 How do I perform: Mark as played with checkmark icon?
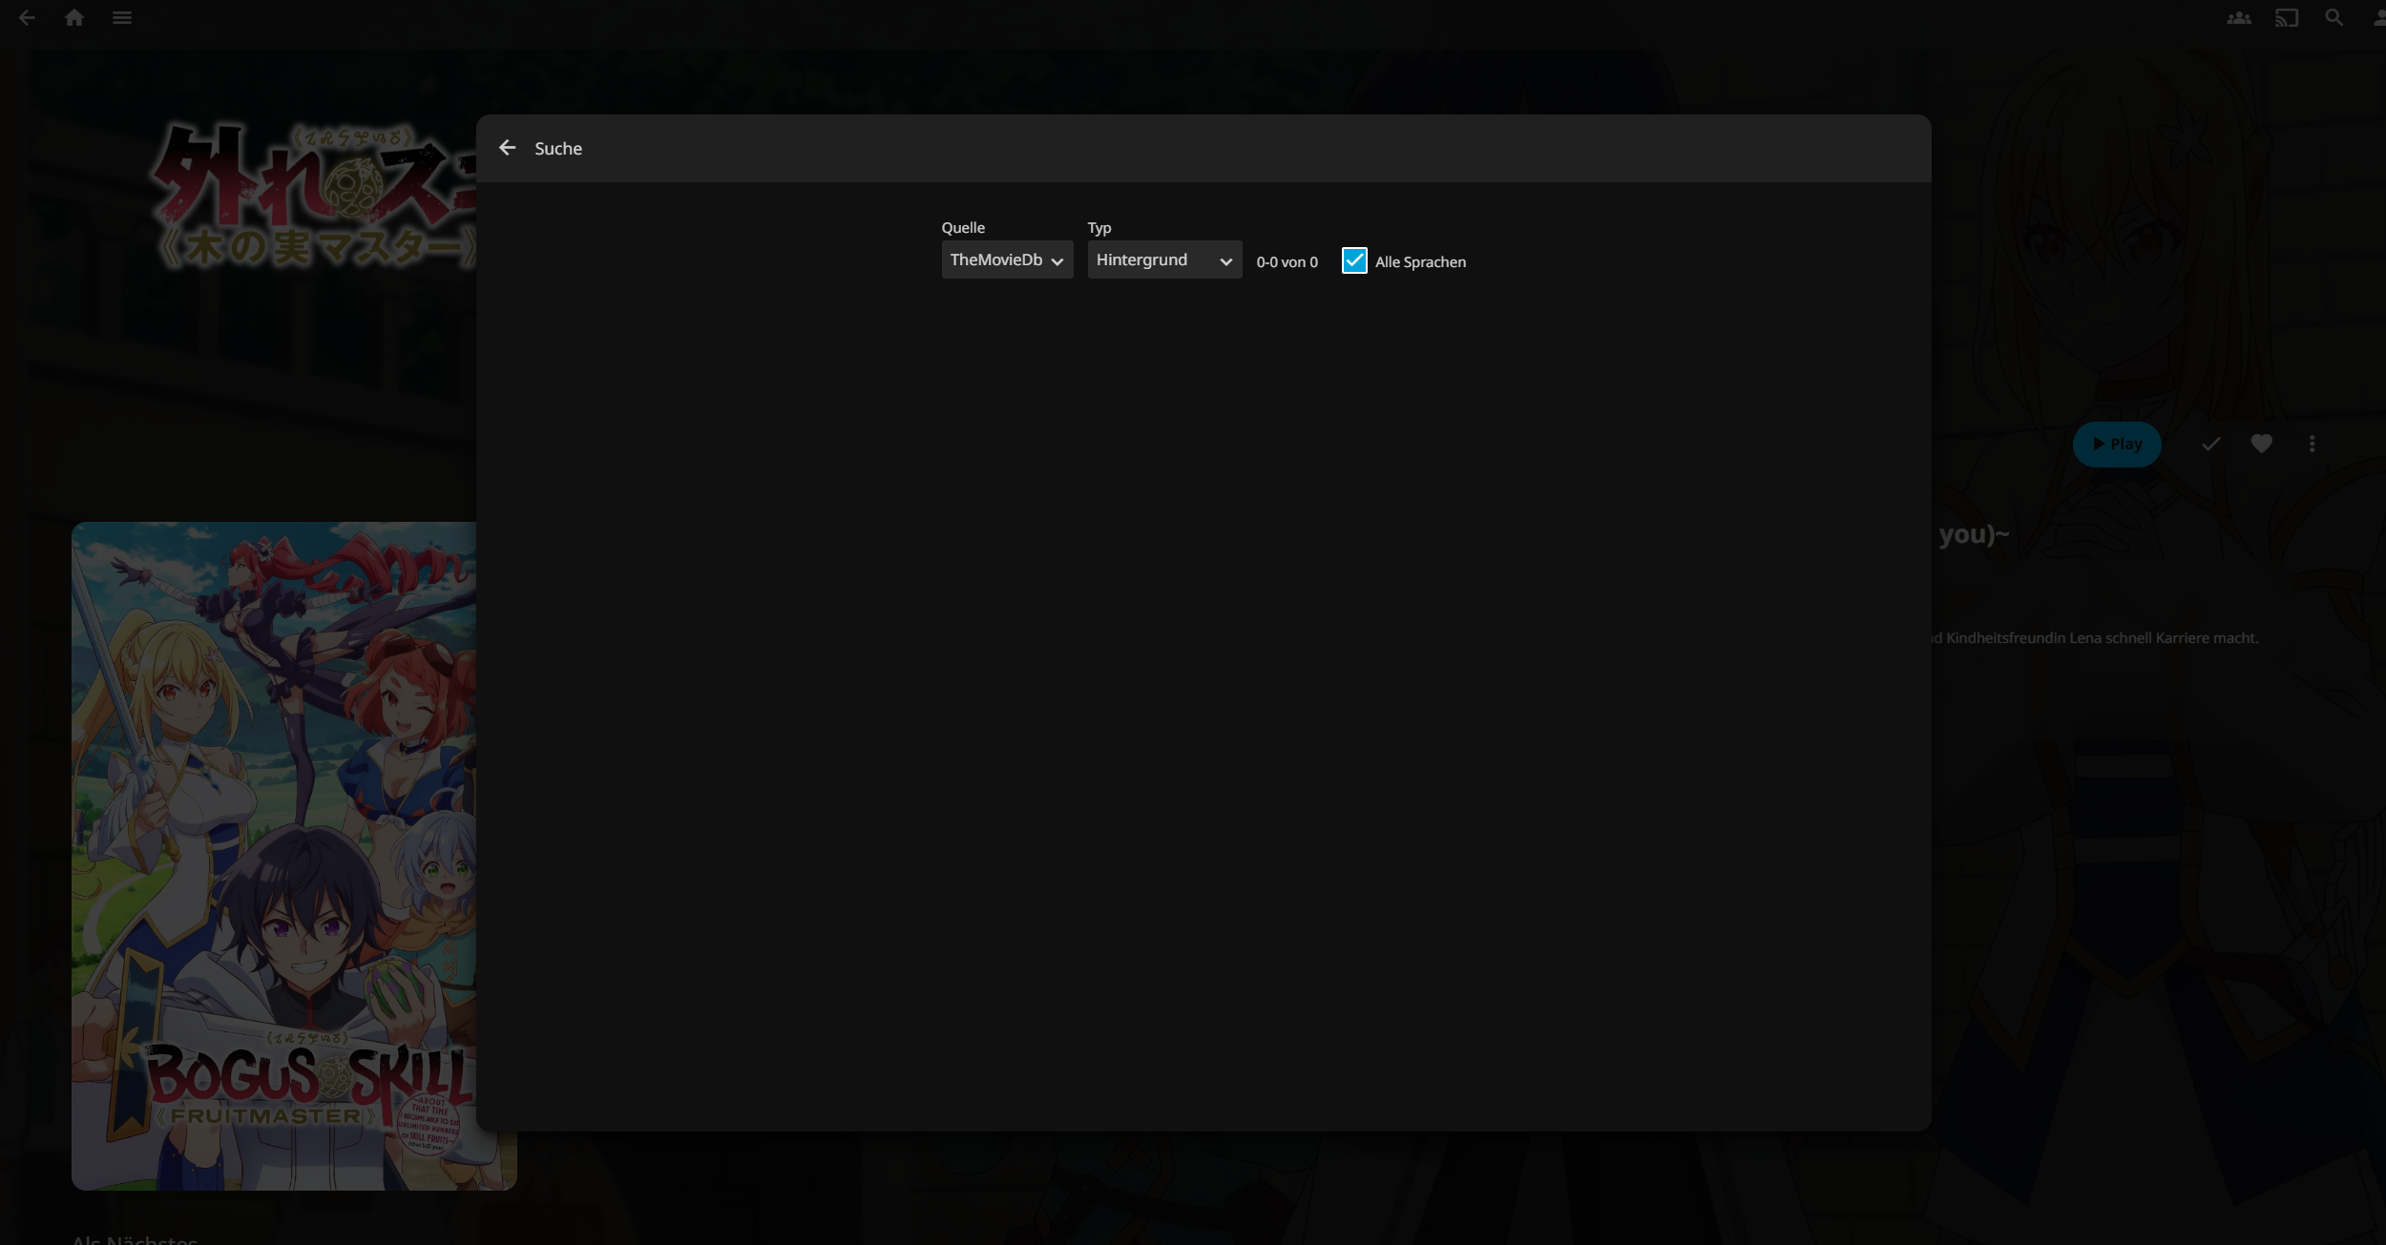2210,444
